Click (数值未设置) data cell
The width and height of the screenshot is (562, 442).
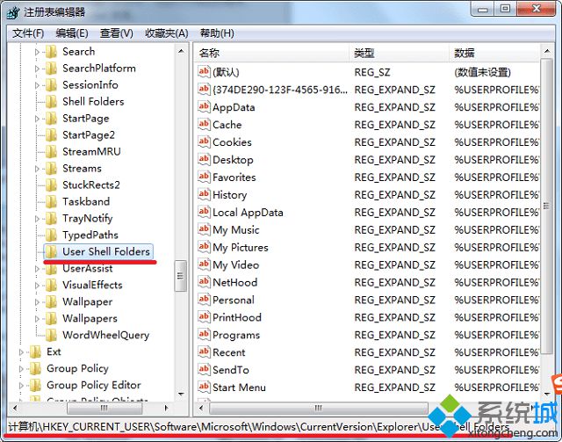click(x=482, y=72)
